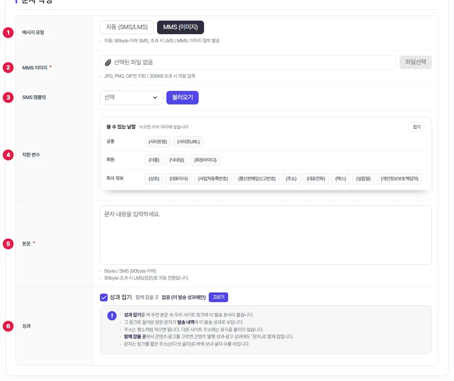Insert the {팩스} variable
Screen dimensions: 454x381
340,179
